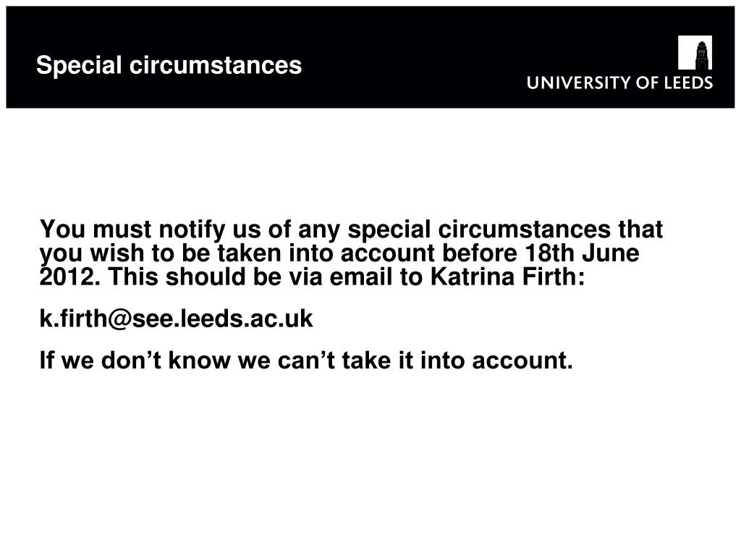Click the word before in the paragraph

(479, 253)
